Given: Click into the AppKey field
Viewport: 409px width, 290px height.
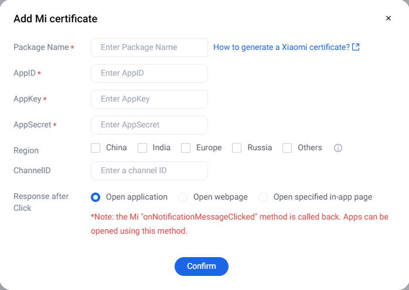Looking at the screenshot, I should (x=149, y=99).
